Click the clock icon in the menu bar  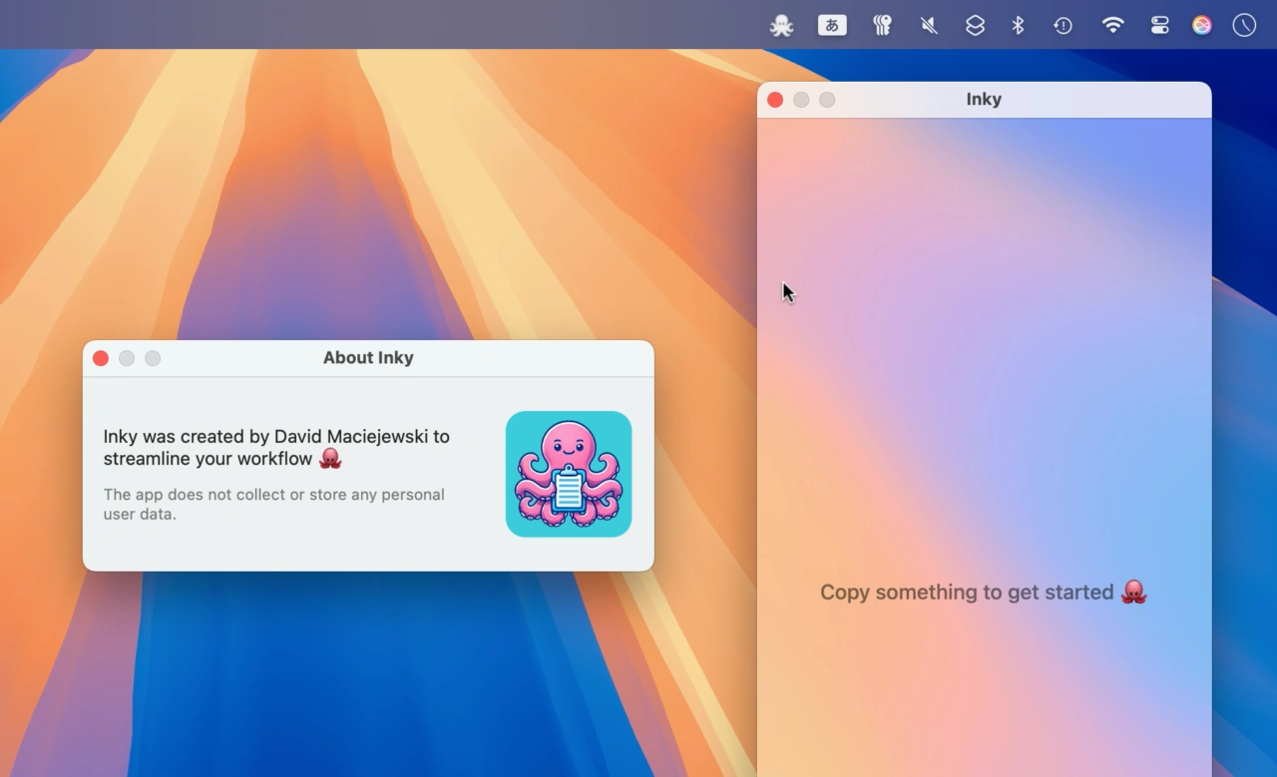1244,26
